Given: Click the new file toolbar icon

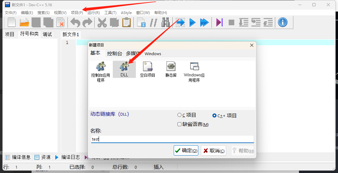Looking at the screenshot, I should click(12, 22).
